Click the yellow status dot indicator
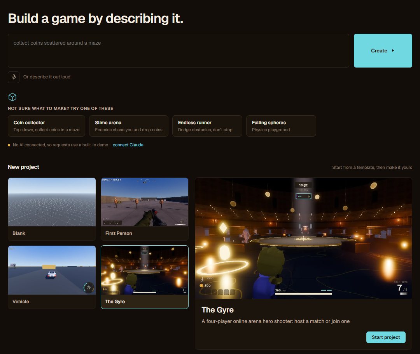 [x=9, y=145]
